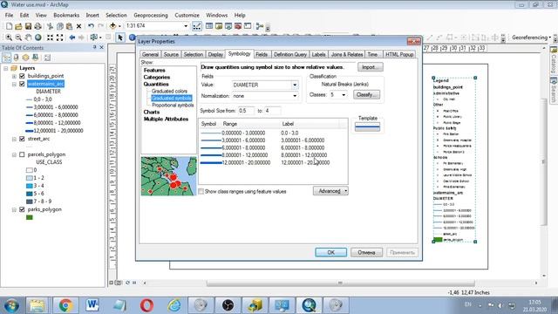This screenshot has height=314, width=558.
Task: Click List By Selection icon
Action: (35, 58)
